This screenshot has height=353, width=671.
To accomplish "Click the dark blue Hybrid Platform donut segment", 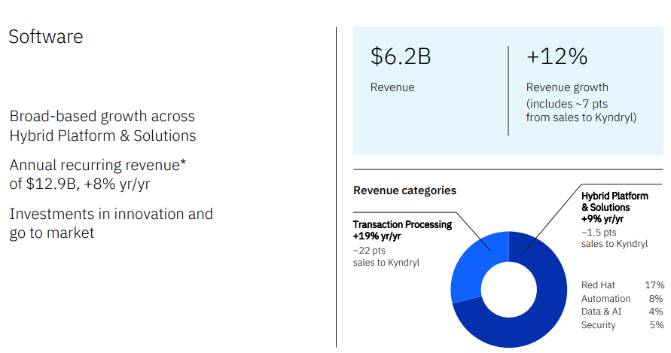I will pyautogui.click(x=542, y=316).
